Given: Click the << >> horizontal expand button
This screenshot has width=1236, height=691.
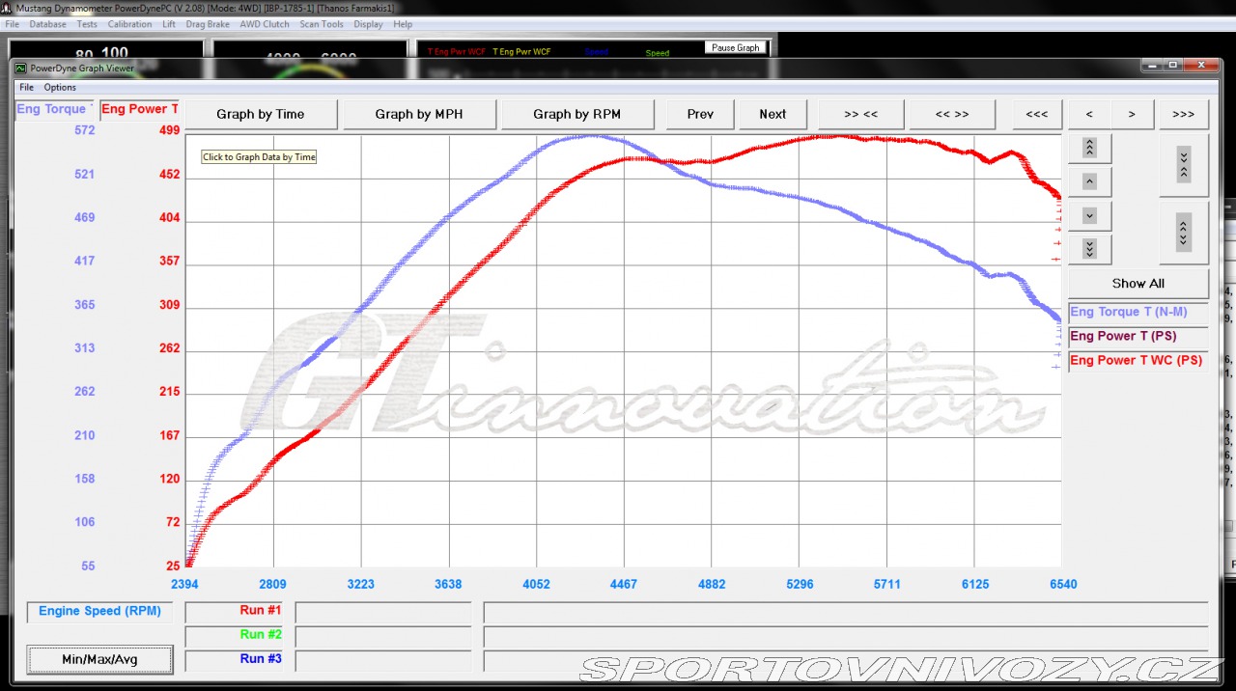Looking at the screenshot, I should coord(952,114).
